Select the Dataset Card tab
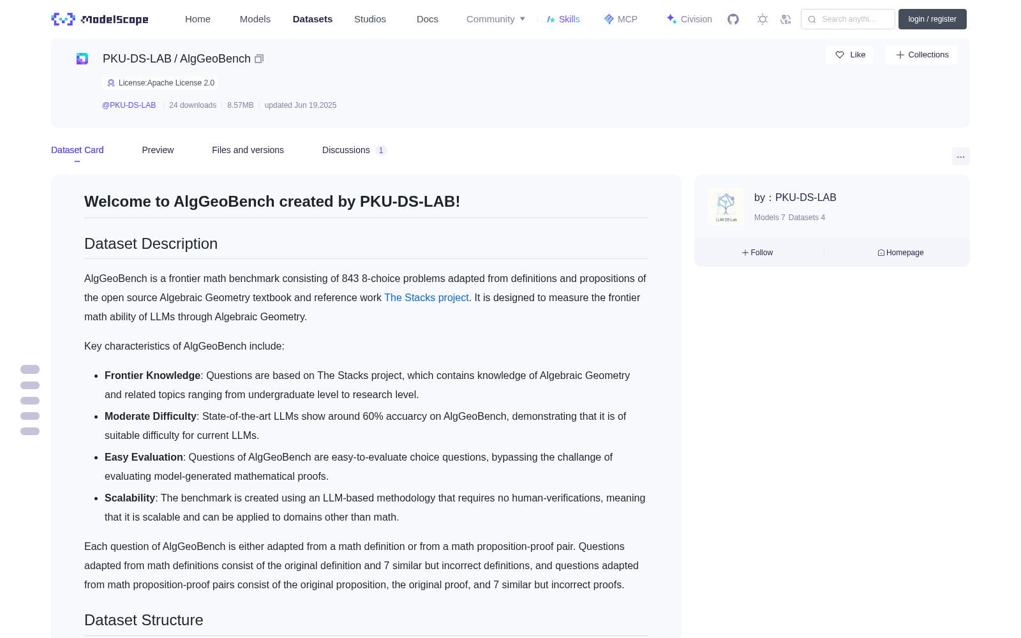This screenshot has height=638, width=1021. [x=77, y=150]
